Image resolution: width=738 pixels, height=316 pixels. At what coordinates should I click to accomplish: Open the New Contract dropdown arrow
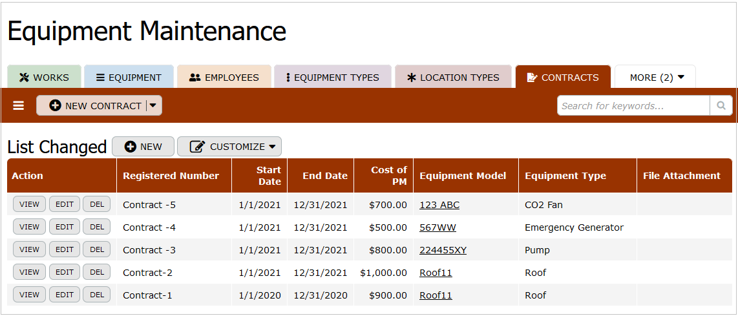[154, 105]
